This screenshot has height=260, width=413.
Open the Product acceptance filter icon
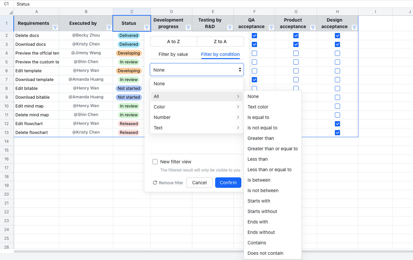point(313,27)
